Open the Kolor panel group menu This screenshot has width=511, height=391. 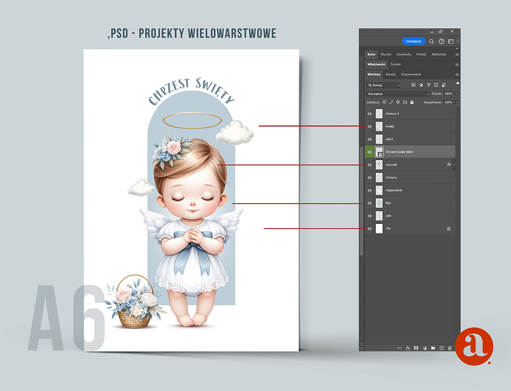(x=457, y=55)
